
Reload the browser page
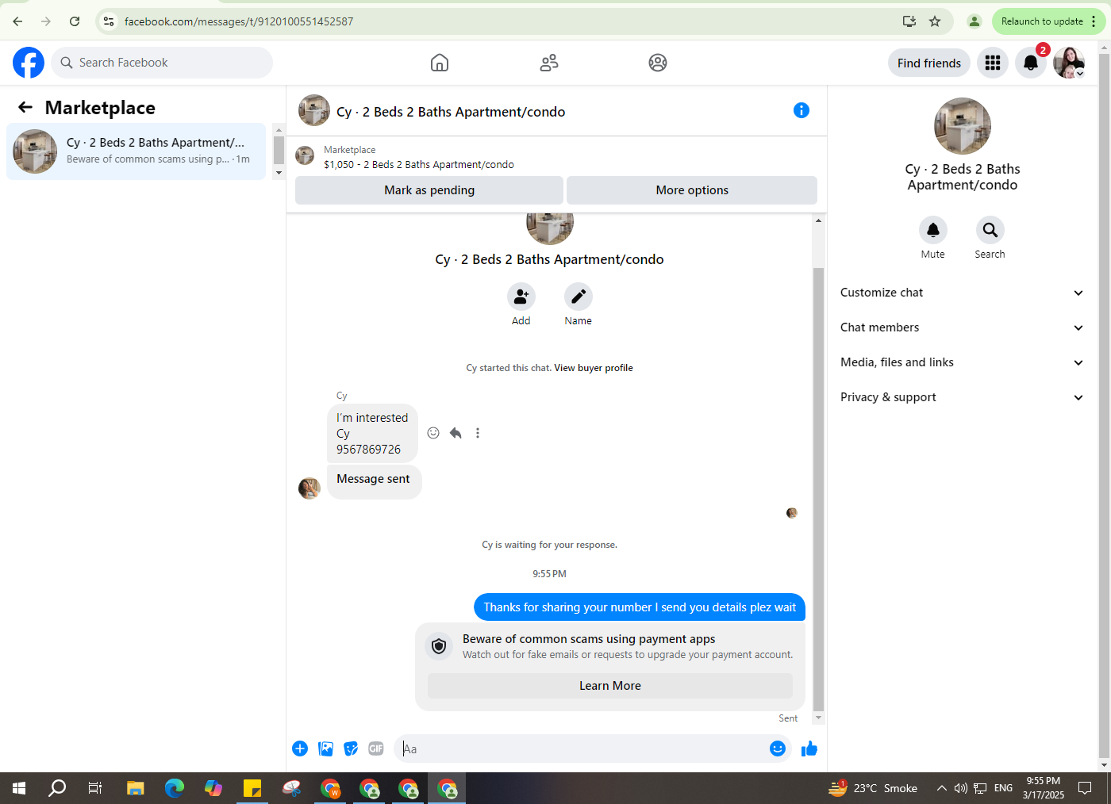75,21
